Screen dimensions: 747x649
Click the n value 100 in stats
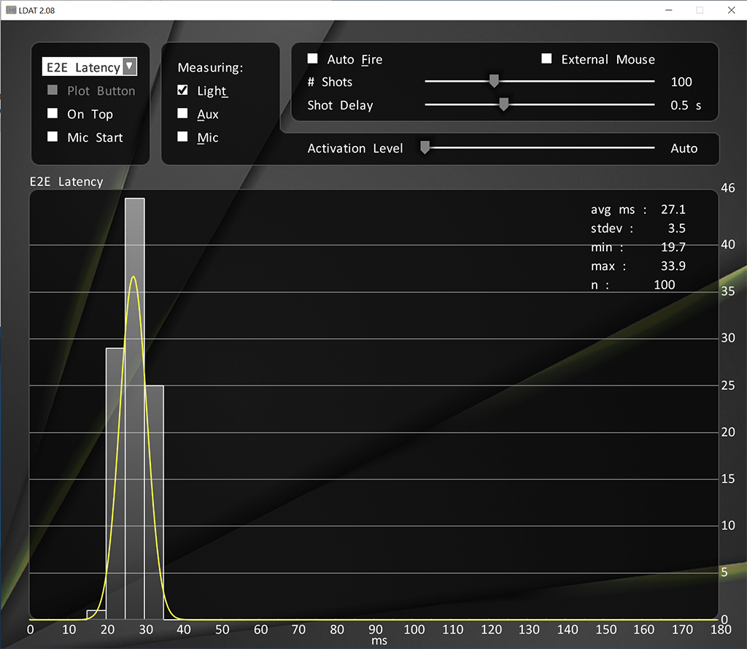[665, 285]
